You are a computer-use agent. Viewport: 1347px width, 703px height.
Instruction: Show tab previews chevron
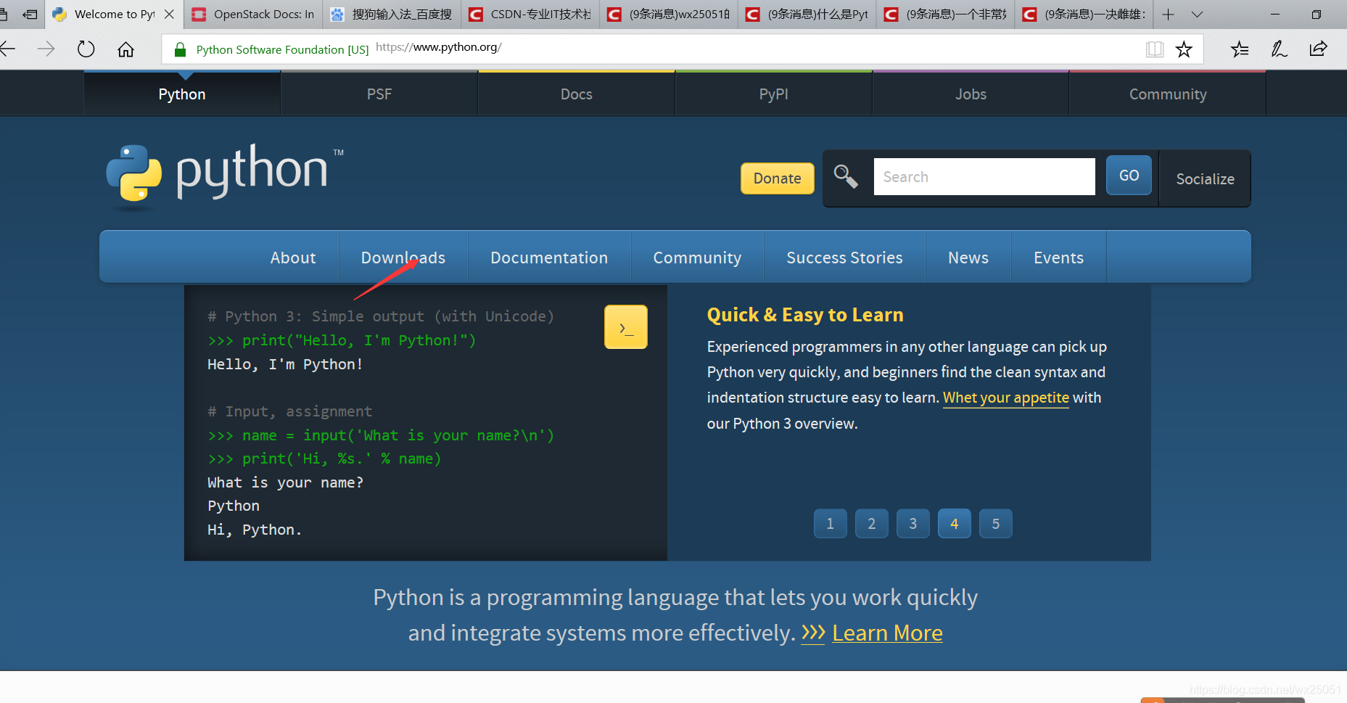[1197, 14]
